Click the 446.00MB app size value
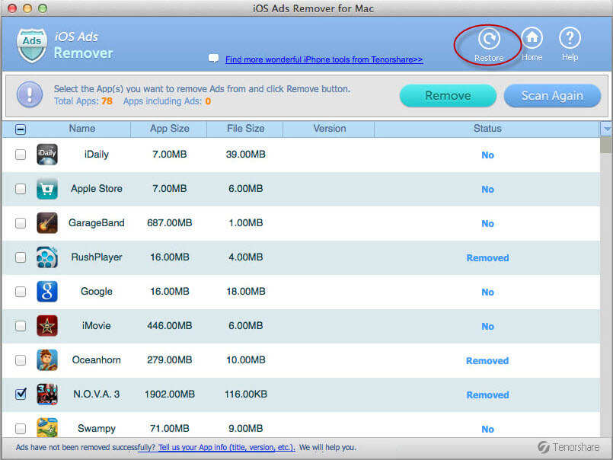The image size is (613, 460). tap(170, 326)
